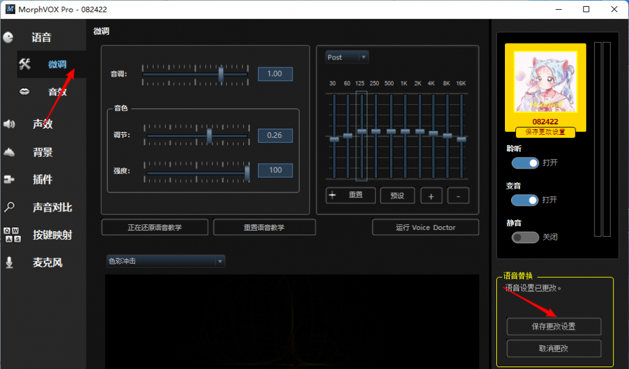Click the 音调 value field showing 1.00

(275, 74)
